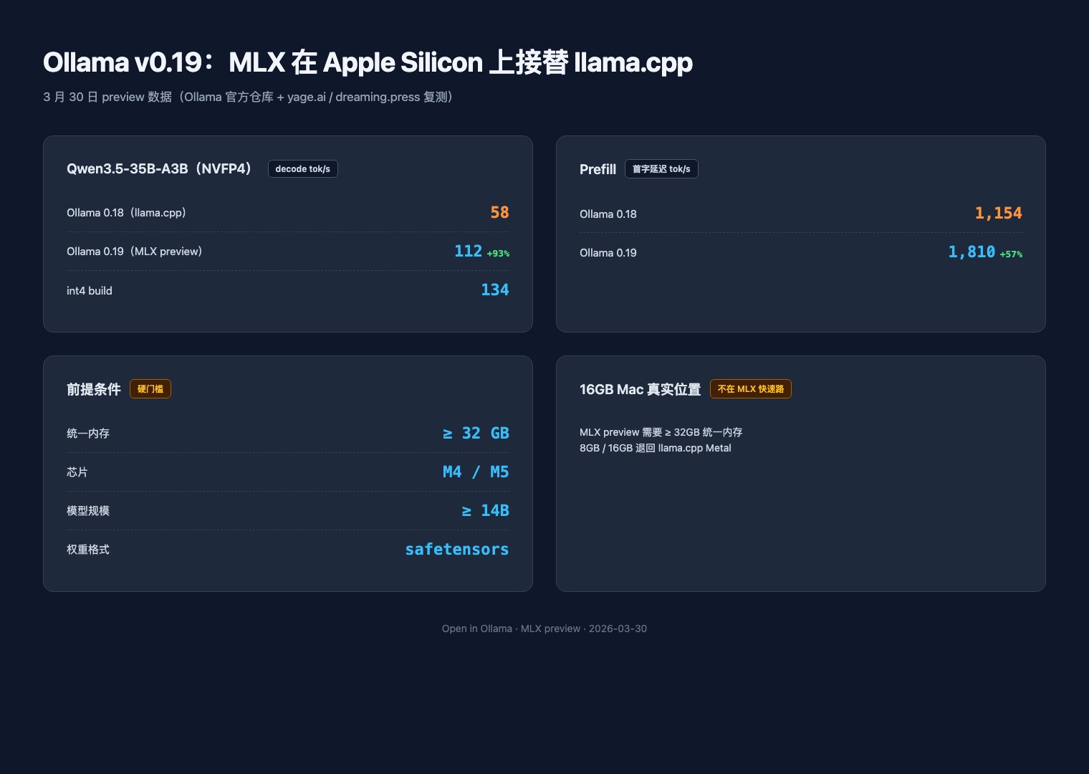Image resolution: width=1089 pixels, height=774 pixels.
Task: Click the Prefill 1,154 value
Action: coord(998,214)
